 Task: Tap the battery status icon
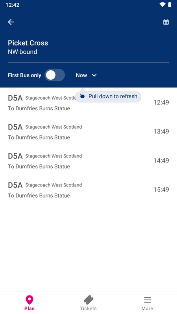tap(170, 5)
